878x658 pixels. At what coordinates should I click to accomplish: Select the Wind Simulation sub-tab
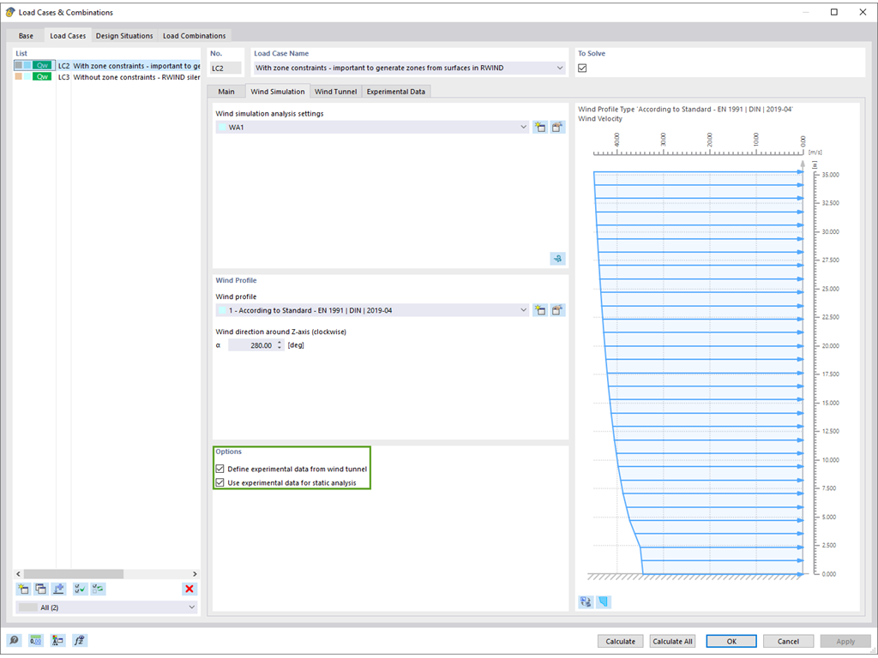(278, 91)
